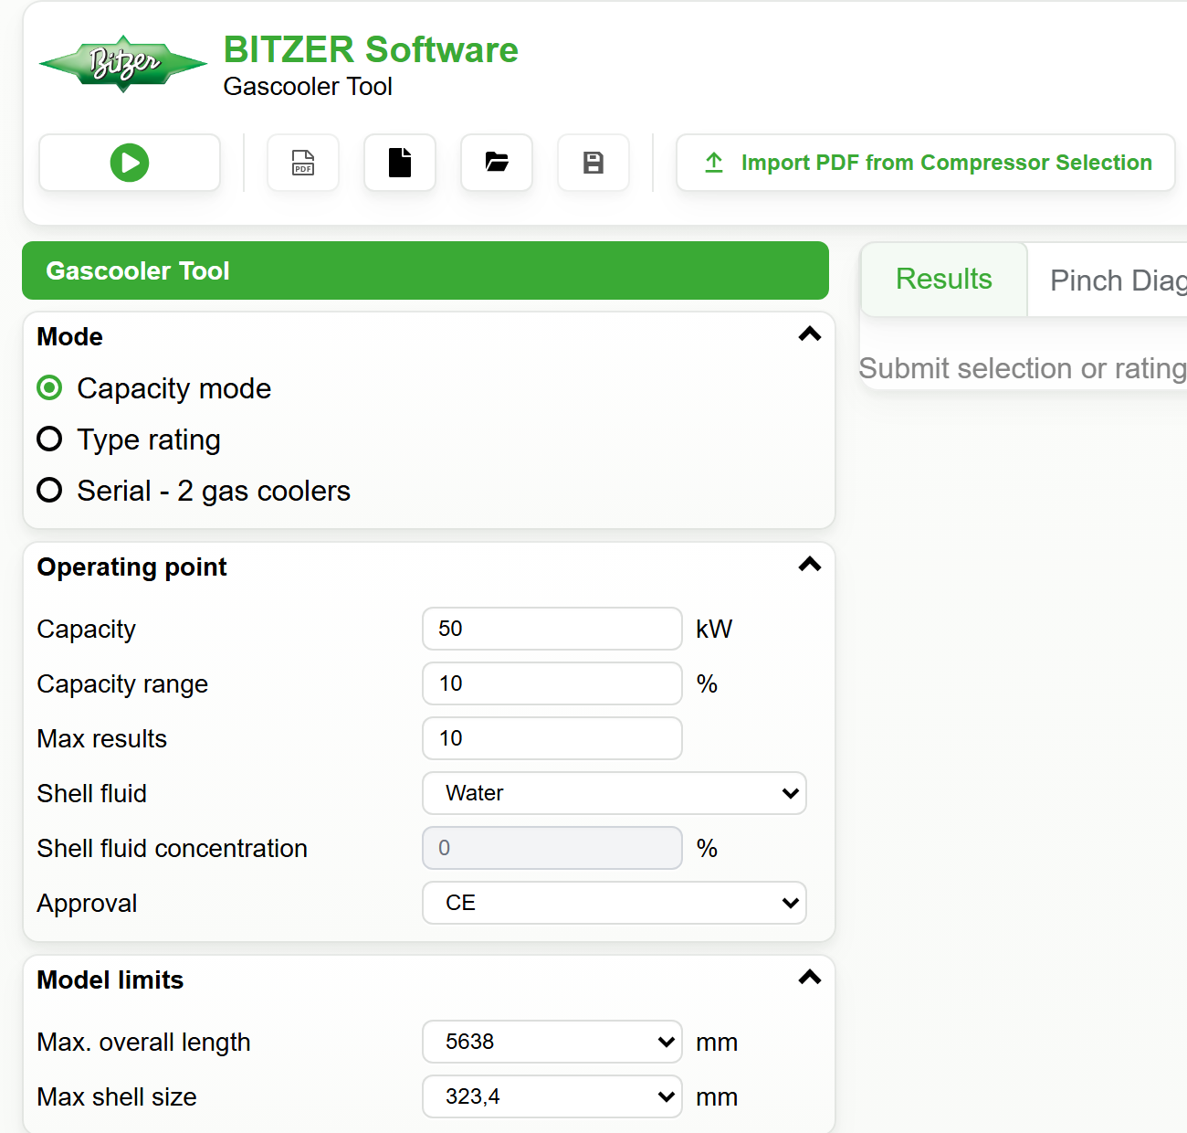Click the Max shell size label
This screenshot has width=1187, height=1133.
[117, 1096]
